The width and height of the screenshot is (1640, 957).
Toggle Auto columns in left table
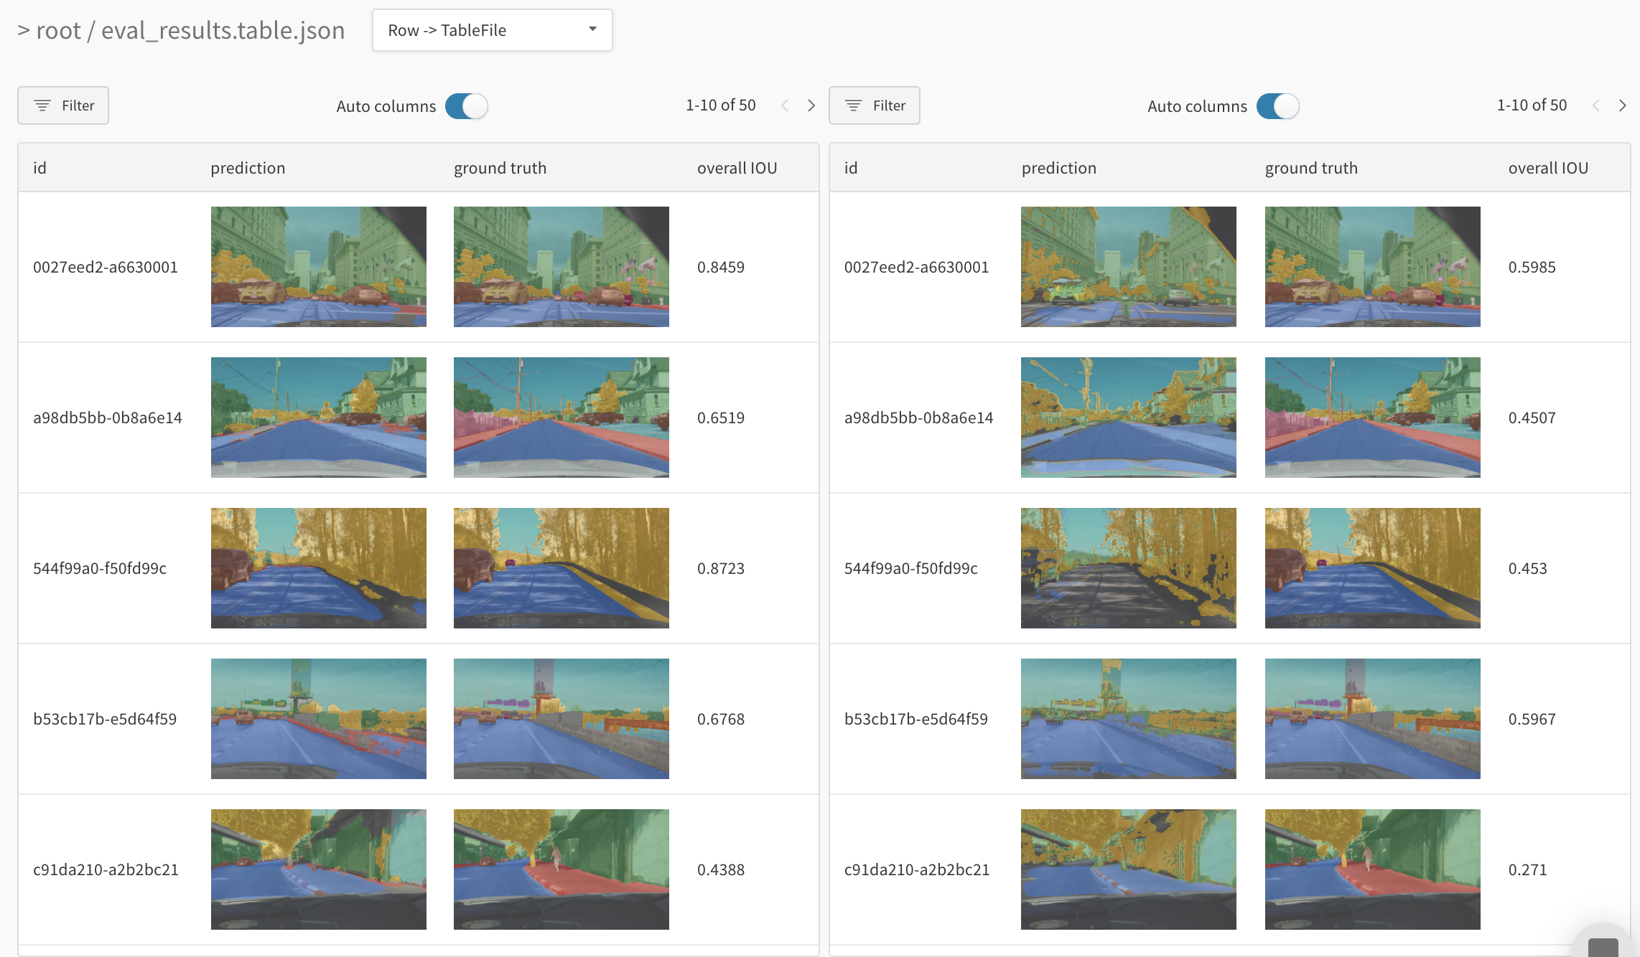point(467,106)
